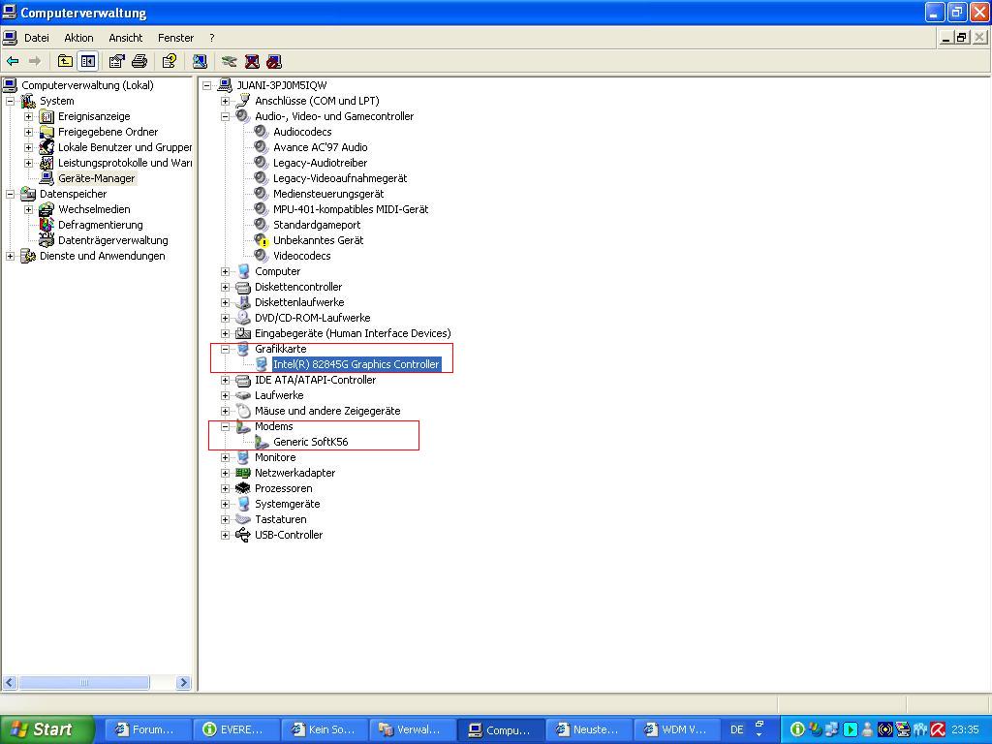
Task: Click the JUANI-3PJ0M5IQW computer root icon
Action: click(x=225, y=85)
